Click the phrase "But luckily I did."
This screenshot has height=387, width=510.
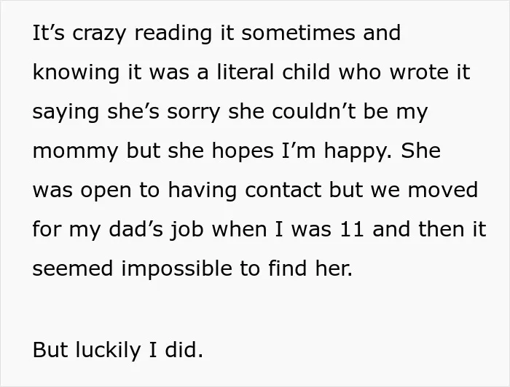[x=118, y=351]
